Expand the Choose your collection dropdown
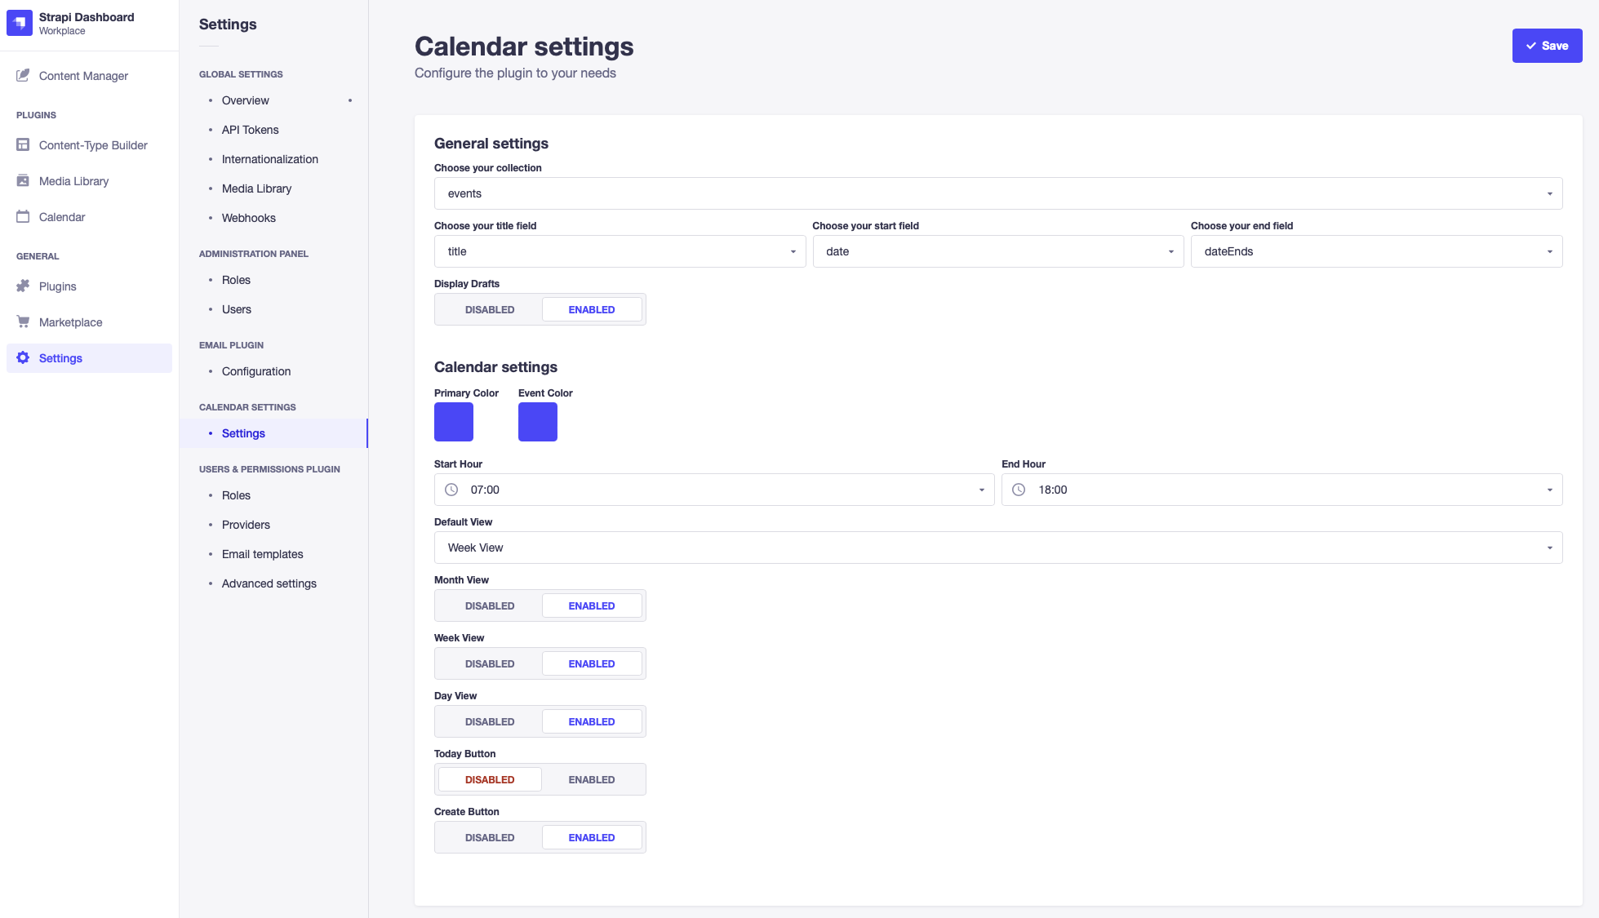Viewport: 1599px width, 918px height. (x=997, y=194)
